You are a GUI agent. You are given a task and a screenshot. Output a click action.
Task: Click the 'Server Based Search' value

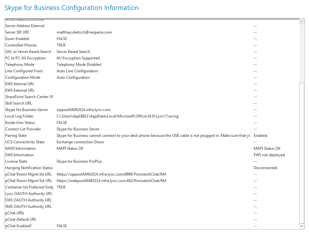point(73,52)
